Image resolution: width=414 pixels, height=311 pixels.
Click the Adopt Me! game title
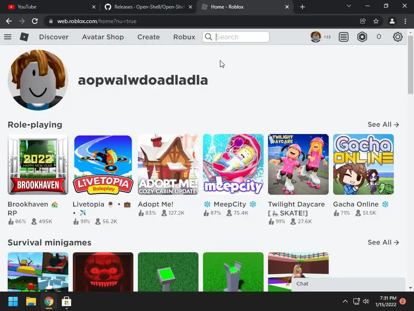(156, 204)
